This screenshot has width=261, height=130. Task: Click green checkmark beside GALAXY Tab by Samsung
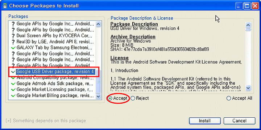13,48
